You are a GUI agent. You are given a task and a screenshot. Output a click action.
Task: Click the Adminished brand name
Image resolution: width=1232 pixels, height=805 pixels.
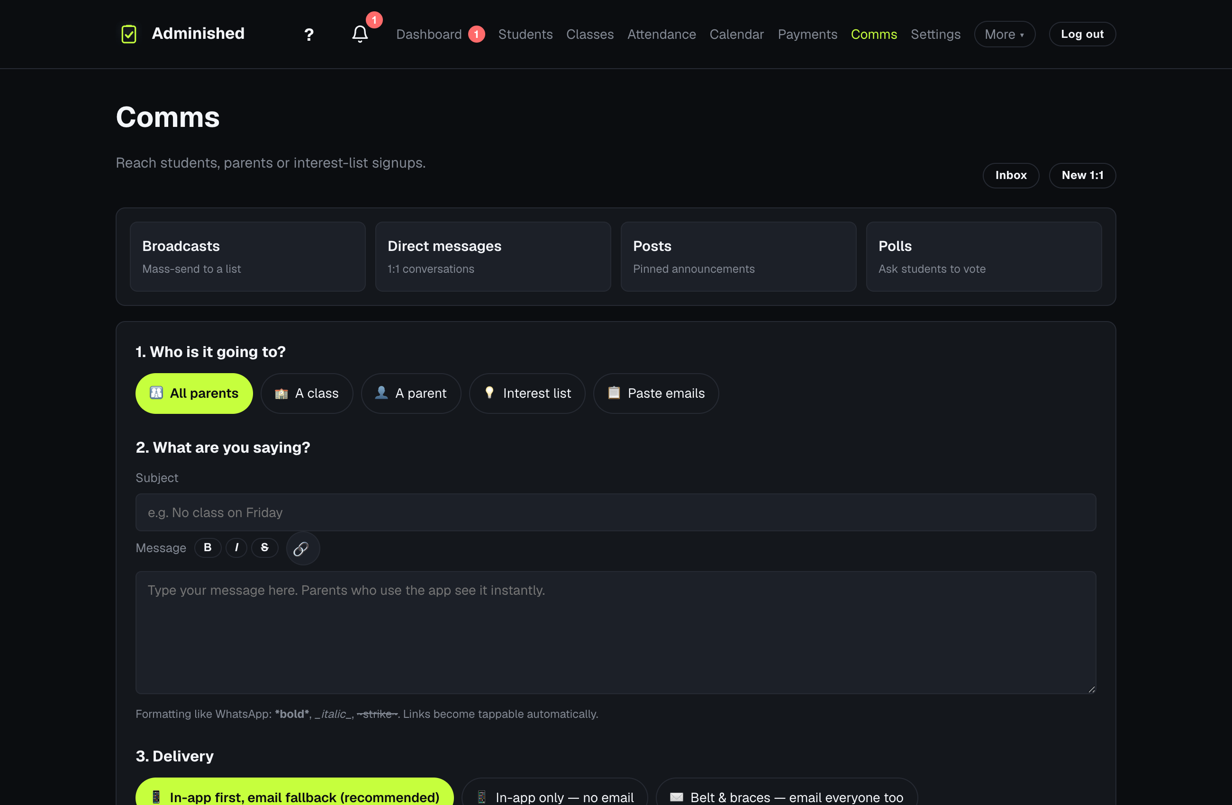pyautogui.click(x=198, y=34)
